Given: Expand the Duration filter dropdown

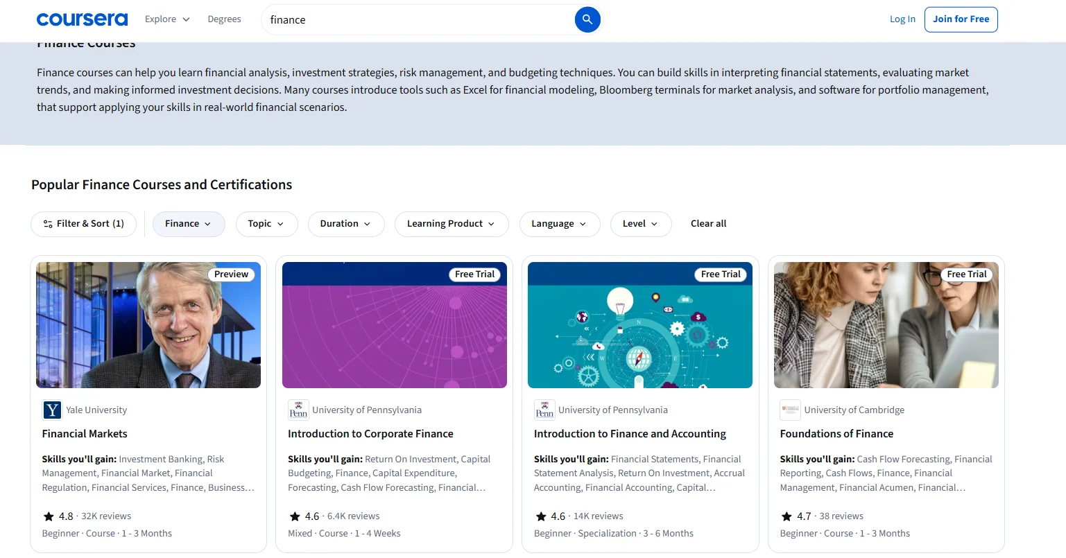Looking at the screenshot, I should pos(345,224).
